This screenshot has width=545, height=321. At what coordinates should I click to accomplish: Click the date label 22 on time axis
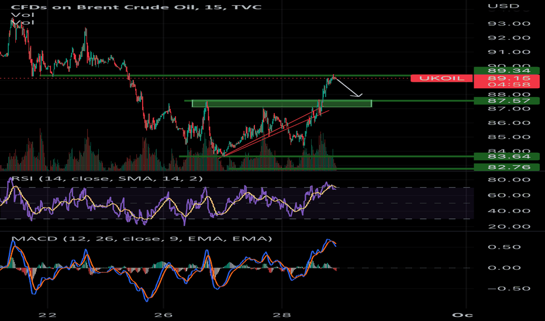(47, 315)
